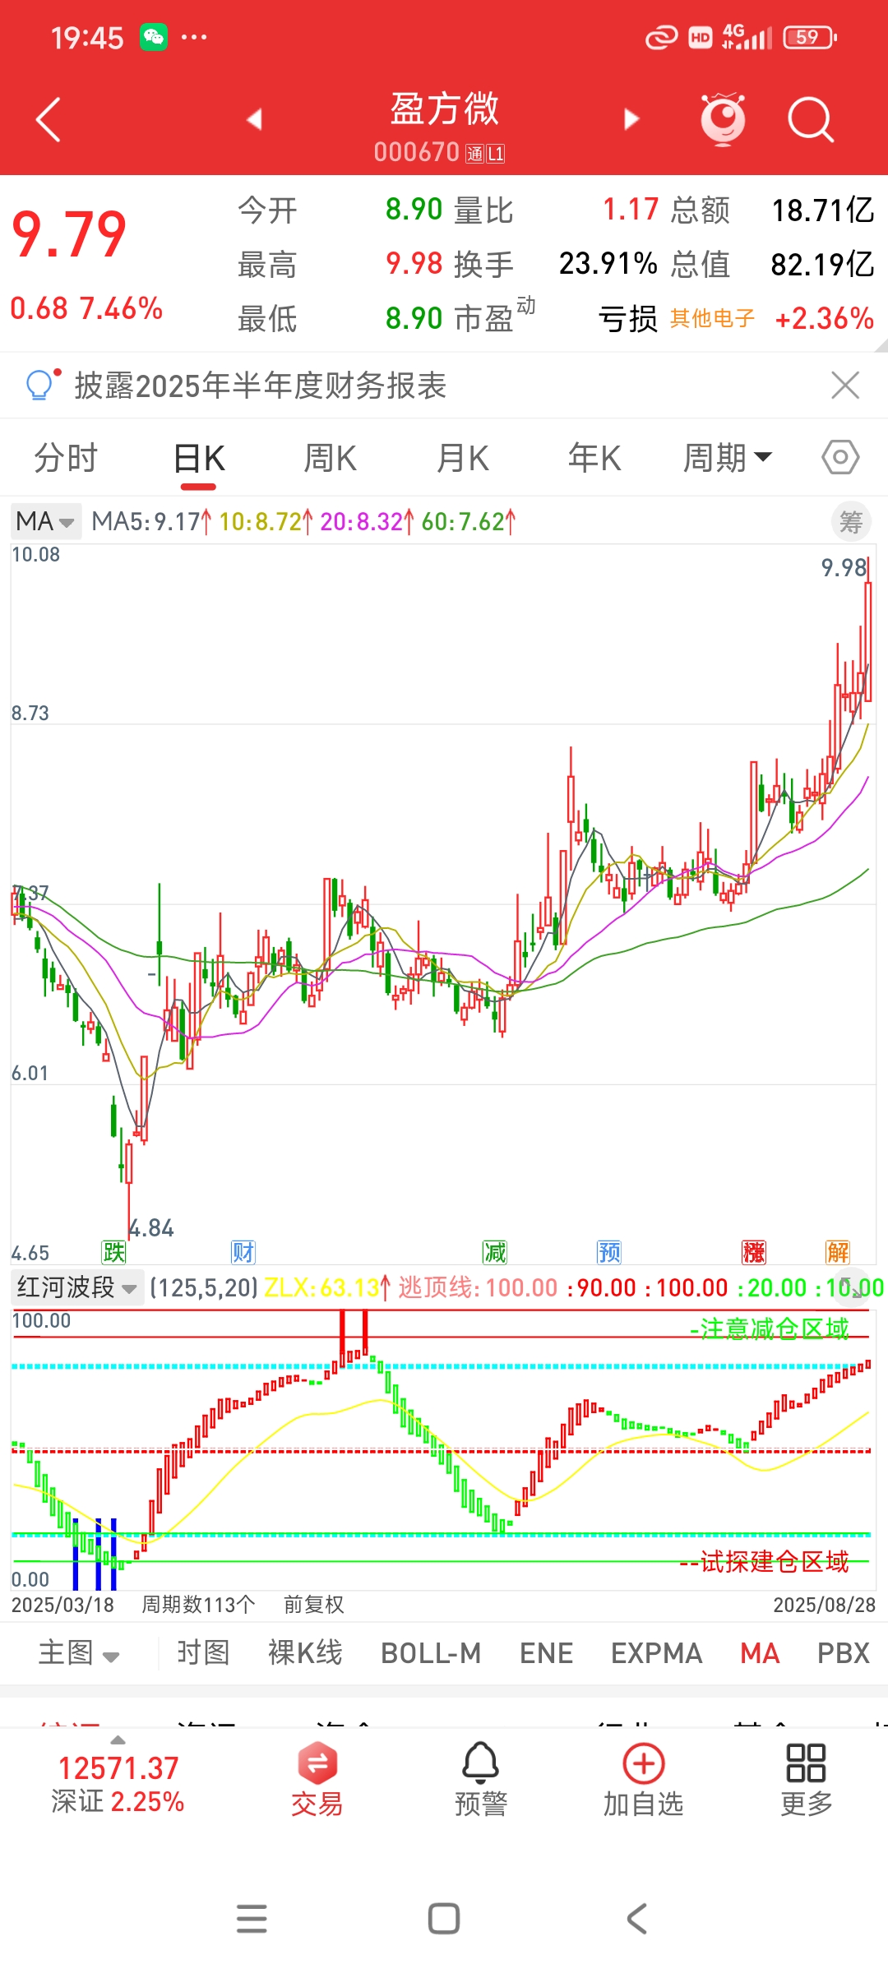
Task: Switch to 分时 tab
Action: click(x=66, y=458)
